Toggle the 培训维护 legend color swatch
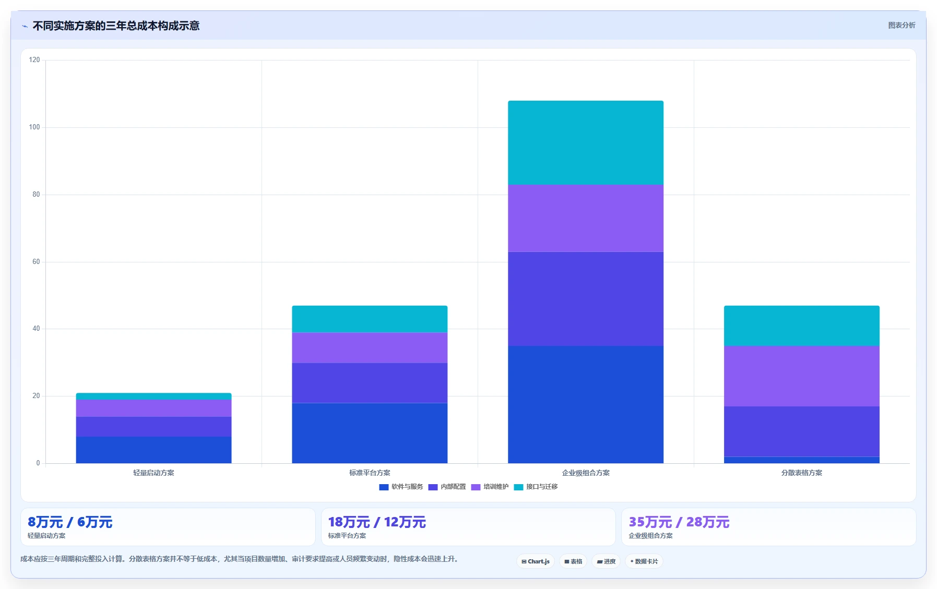Screen dimensions: 937x589 point(476,487)
